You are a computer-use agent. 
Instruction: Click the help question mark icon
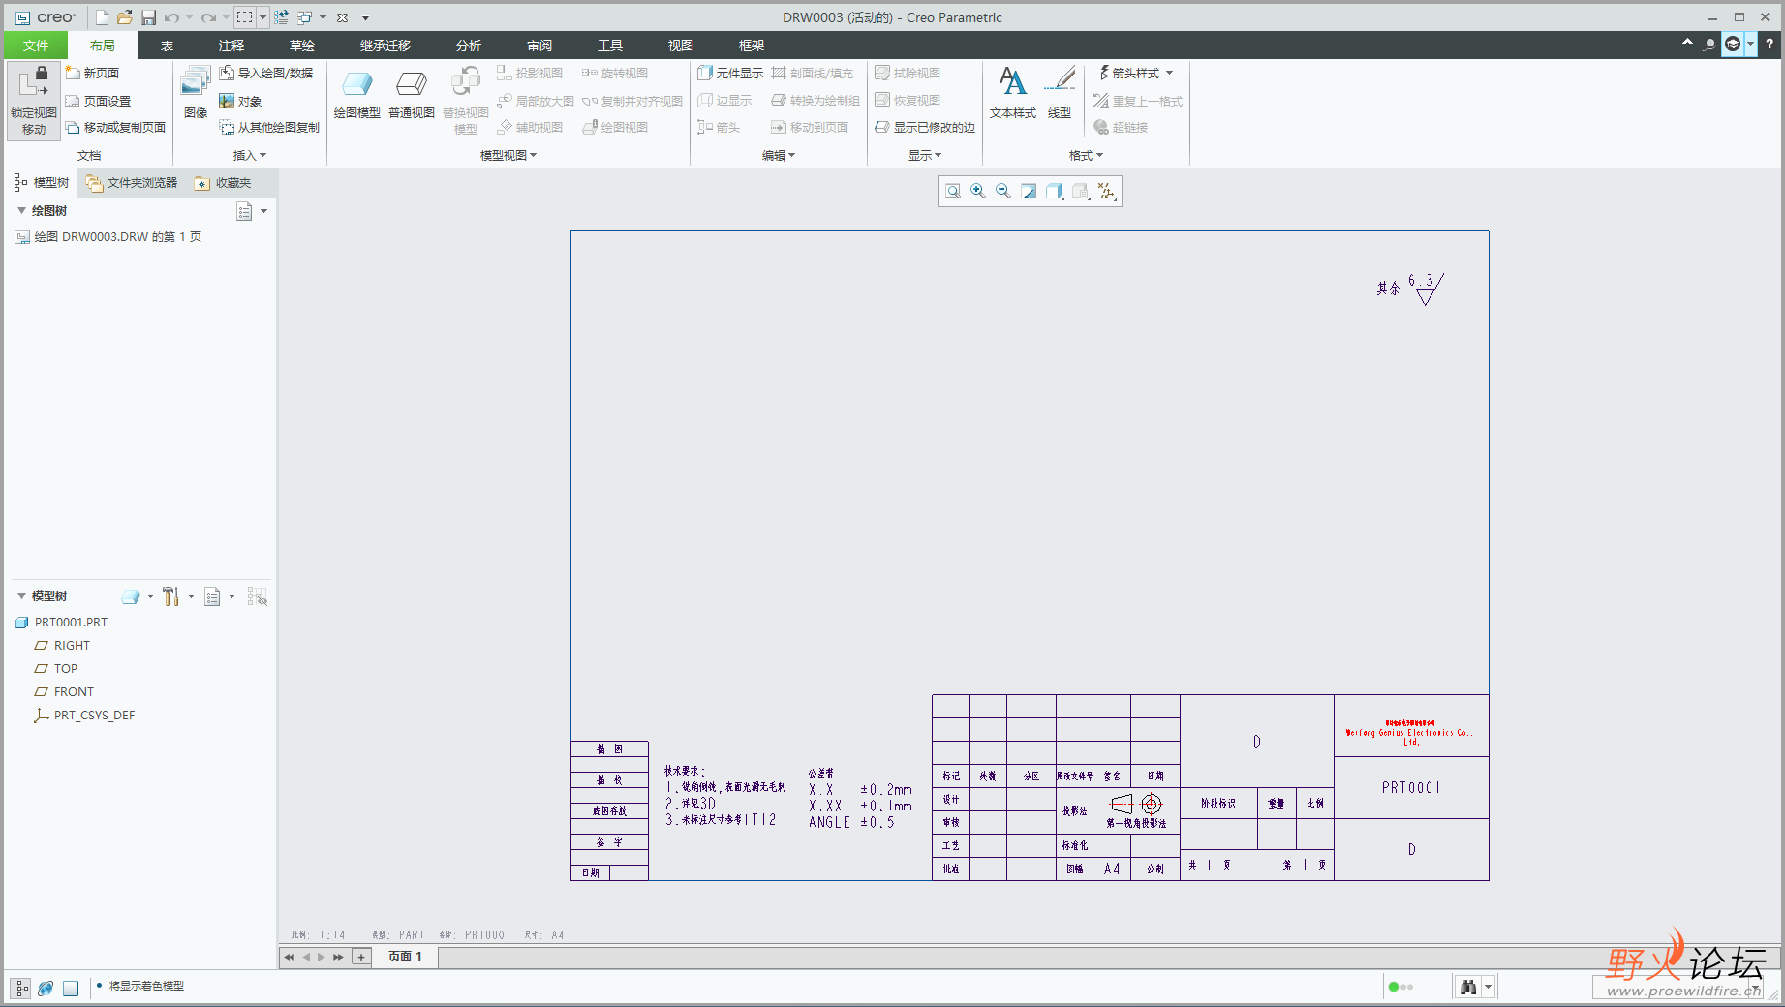point(1770,44)
